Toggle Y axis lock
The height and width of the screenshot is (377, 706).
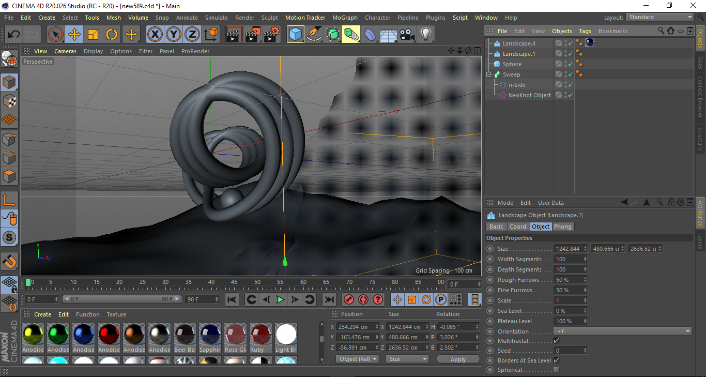pyautogui.click(x=173, y=35)
